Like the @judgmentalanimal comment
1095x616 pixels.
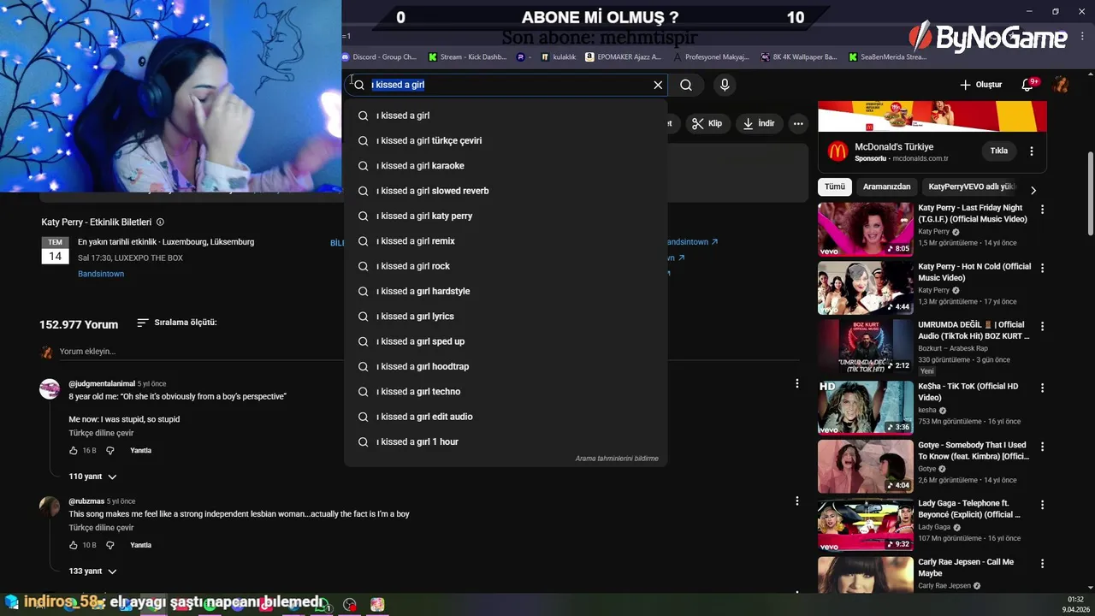pyautogui.click(x=74, y=450)
